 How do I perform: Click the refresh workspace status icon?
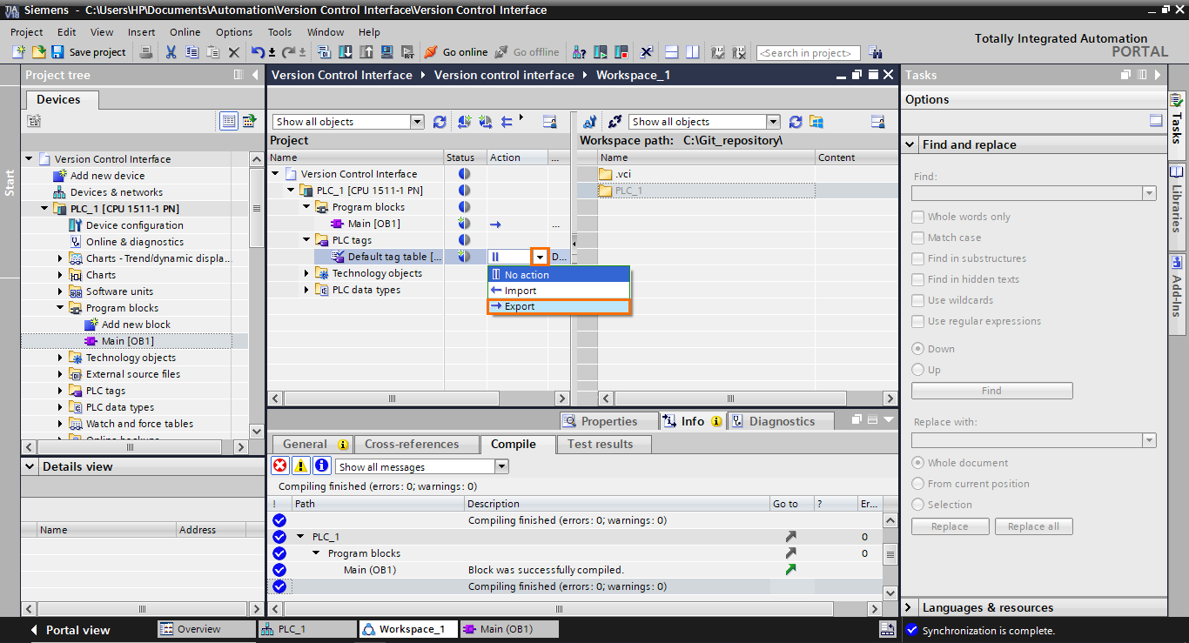pyautogui.click(x=440, y=121)
